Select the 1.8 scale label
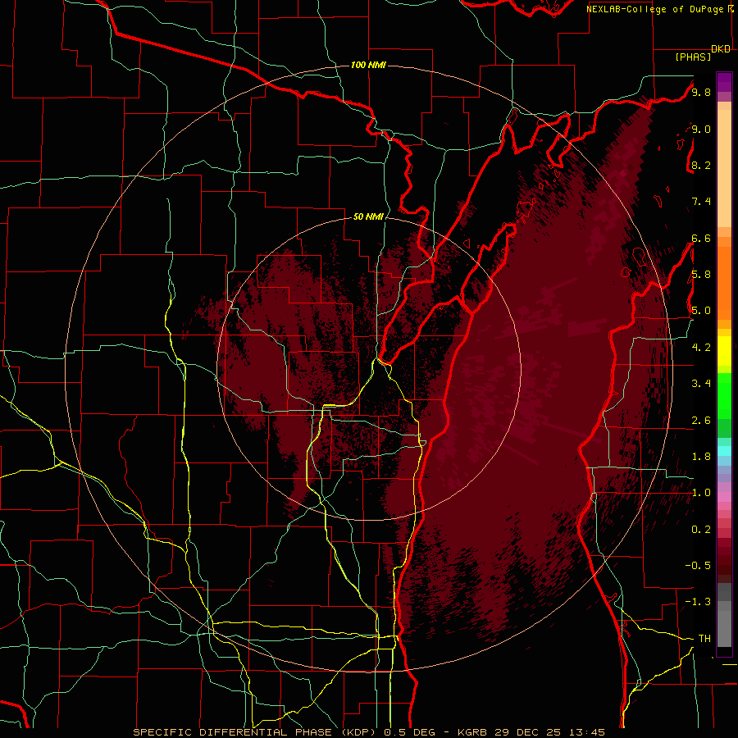Screen dimensions: 738x738 pos(701,457)
